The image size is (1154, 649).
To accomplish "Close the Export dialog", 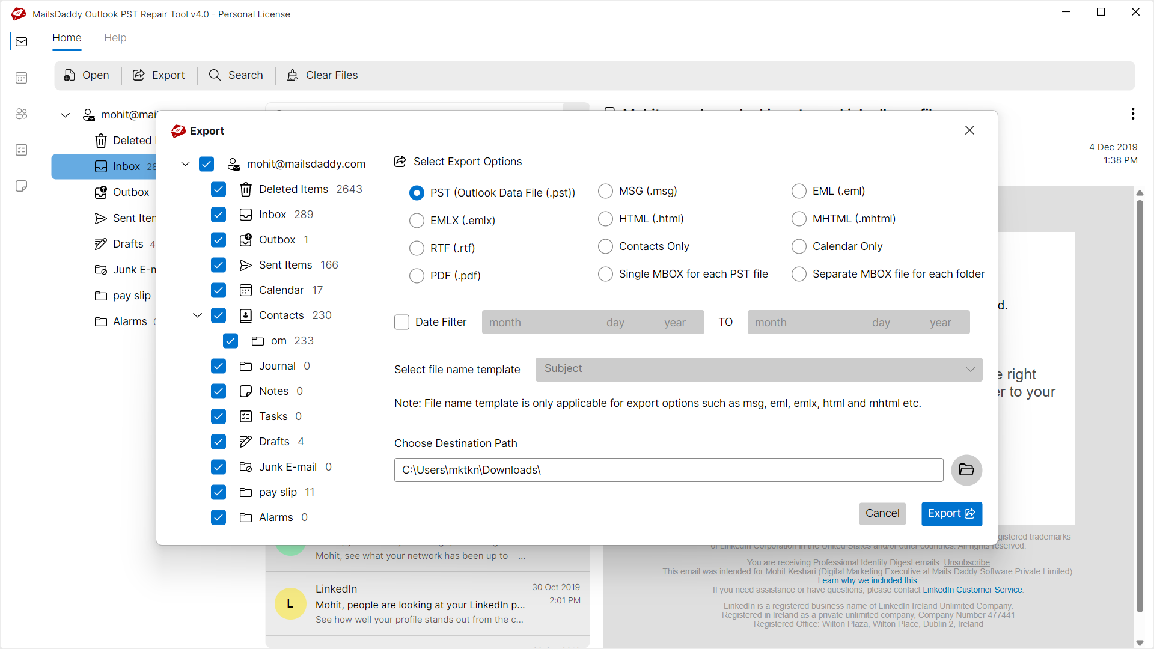I will click(x=969, y=130).
